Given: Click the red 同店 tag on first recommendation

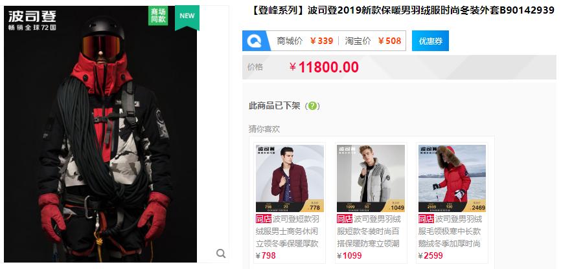Looking at the screenshot, I should tap(264, 219).
